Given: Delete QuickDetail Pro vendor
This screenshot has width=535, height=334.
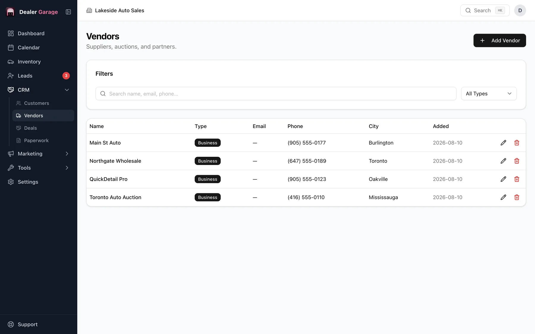Looking at the screenshot, I should click(517, 179).
